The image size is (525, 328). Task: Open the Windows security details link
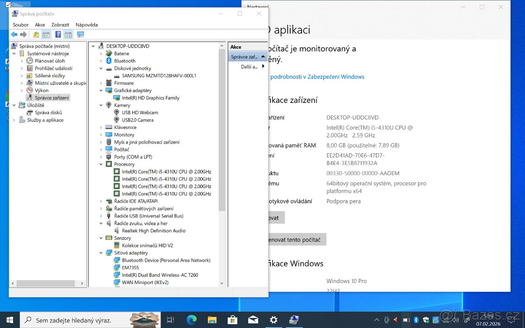[x=317, y=77]
